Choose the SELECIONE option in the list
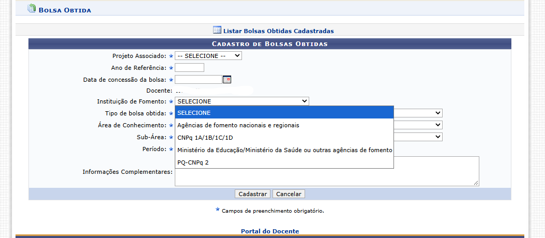The width and height of the screenshot is (545, 238). (284, 113)
